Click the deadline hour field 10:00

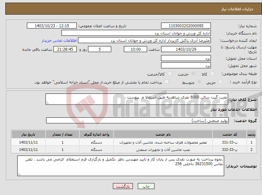[135, 49]
